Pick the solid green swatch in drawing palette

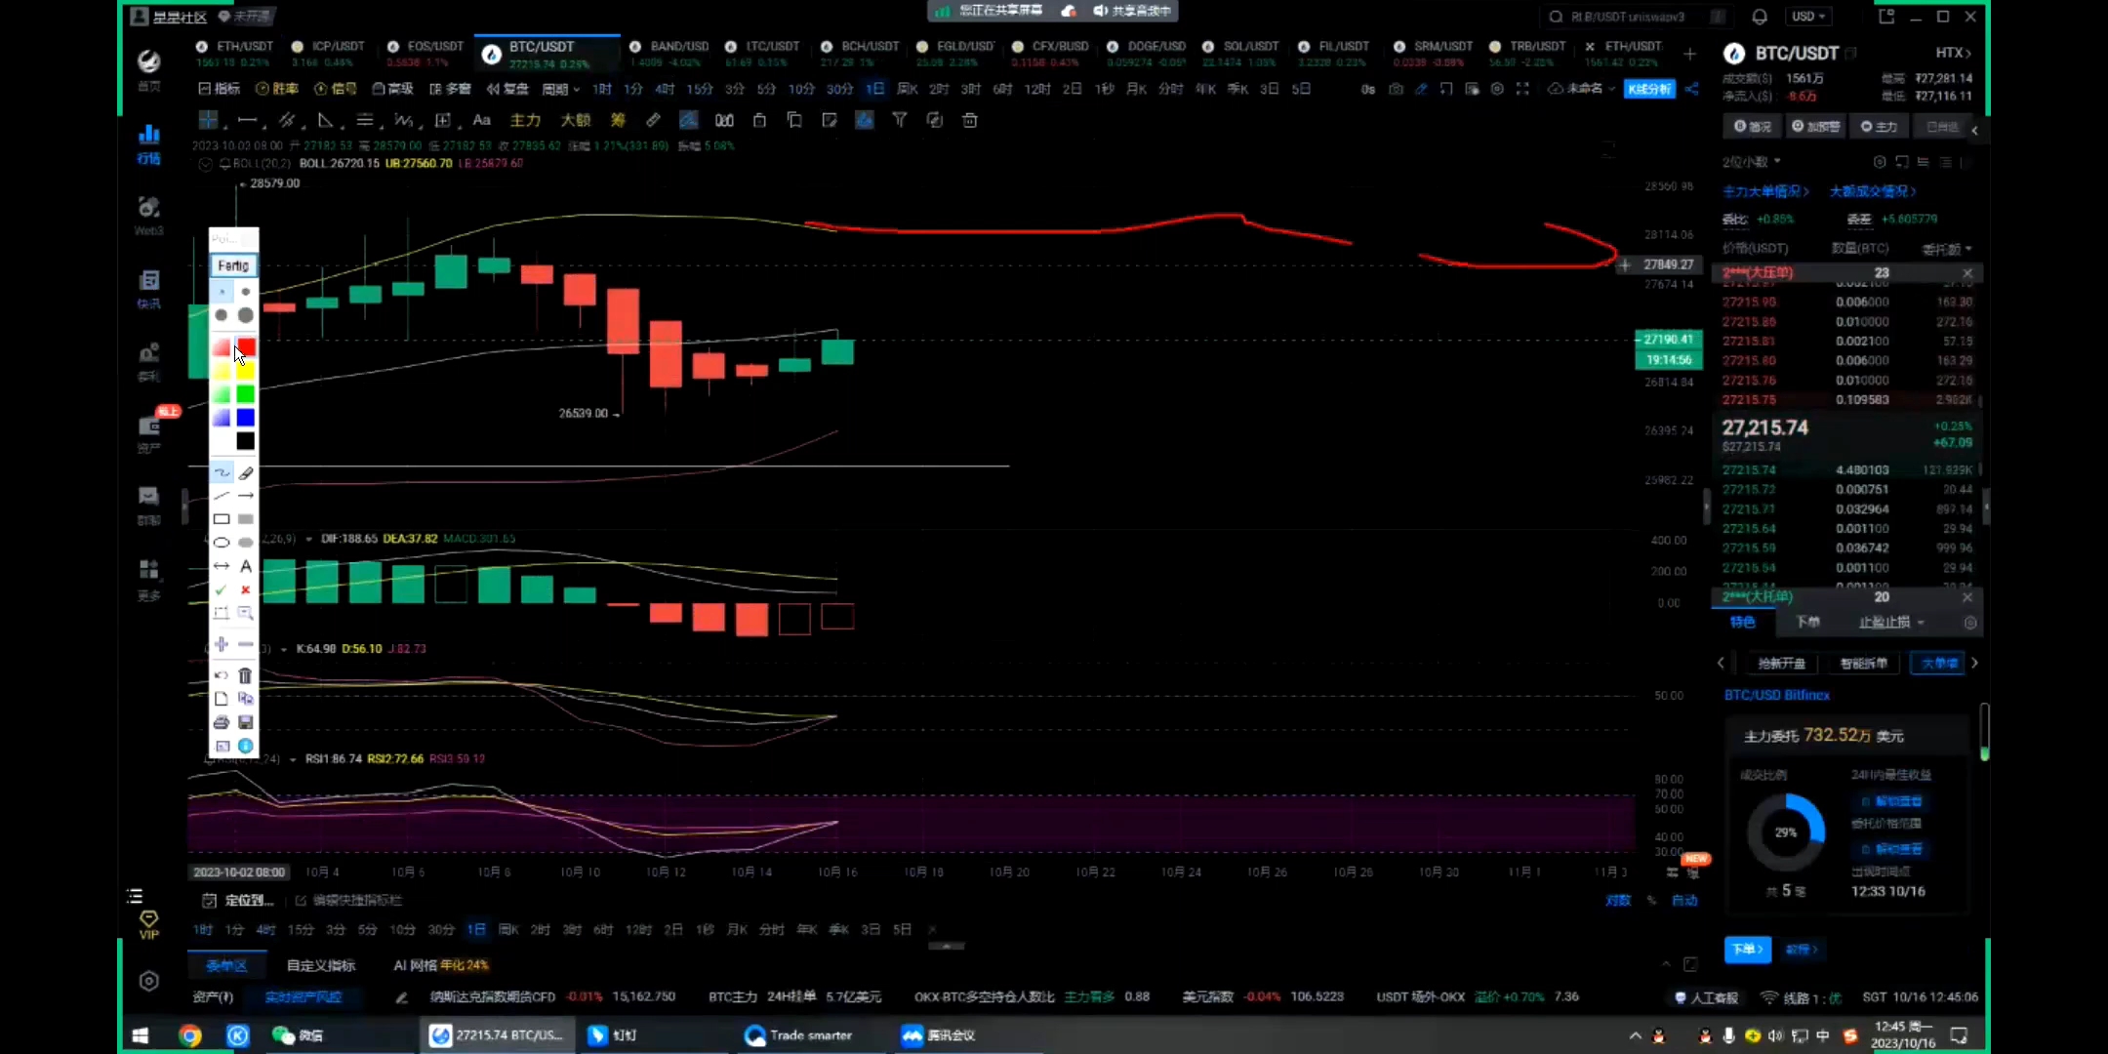(x=246, y=394)
